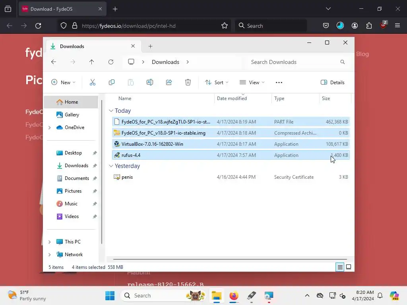Open Documents in the navigation pane
407x305 pixels.
71,178
